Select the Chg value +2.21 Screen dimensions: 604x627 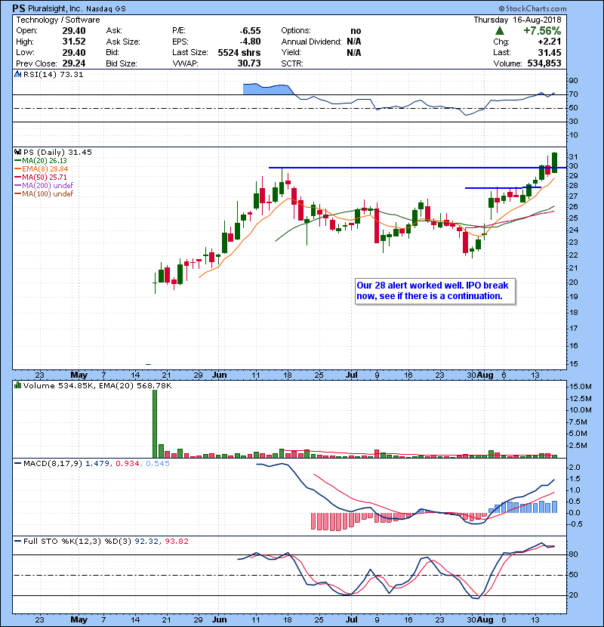pyautogui.click(x=550, y=42)
